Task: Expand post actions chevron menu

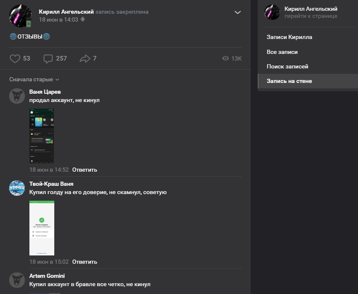Action: [x=237, y=12]
